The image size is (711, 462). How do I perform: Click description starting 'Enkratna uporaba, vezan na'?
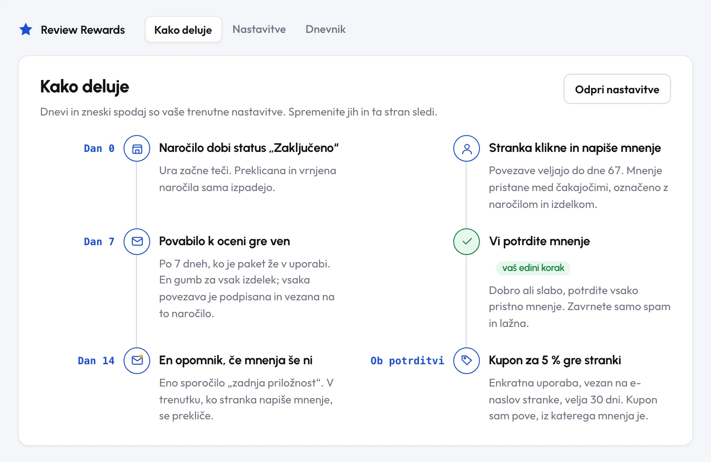point(573,399)
